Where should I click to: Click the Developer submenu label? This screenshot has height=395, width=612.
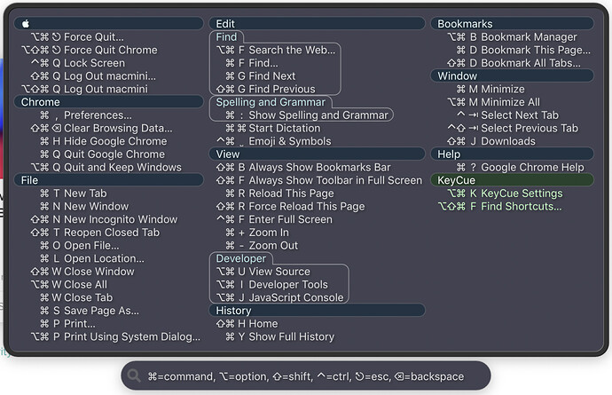click(241, 258)
